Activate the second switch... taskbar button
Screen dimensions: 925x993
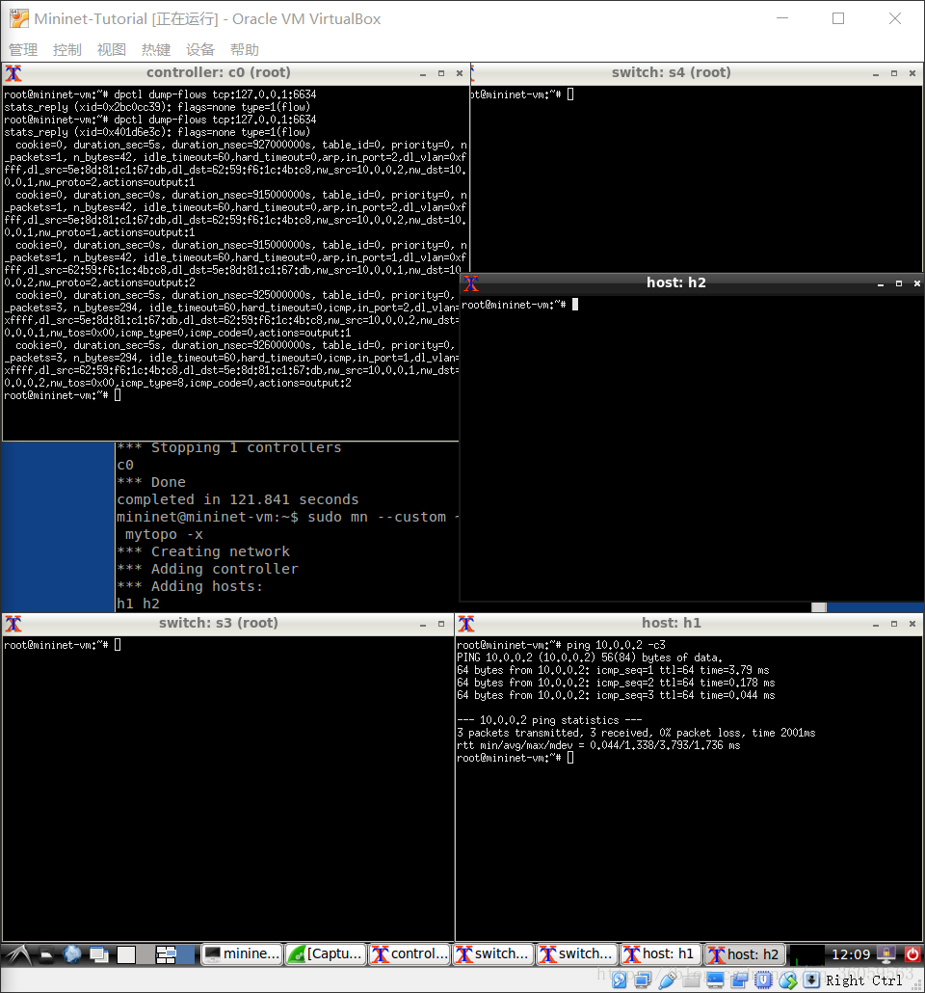577,954
